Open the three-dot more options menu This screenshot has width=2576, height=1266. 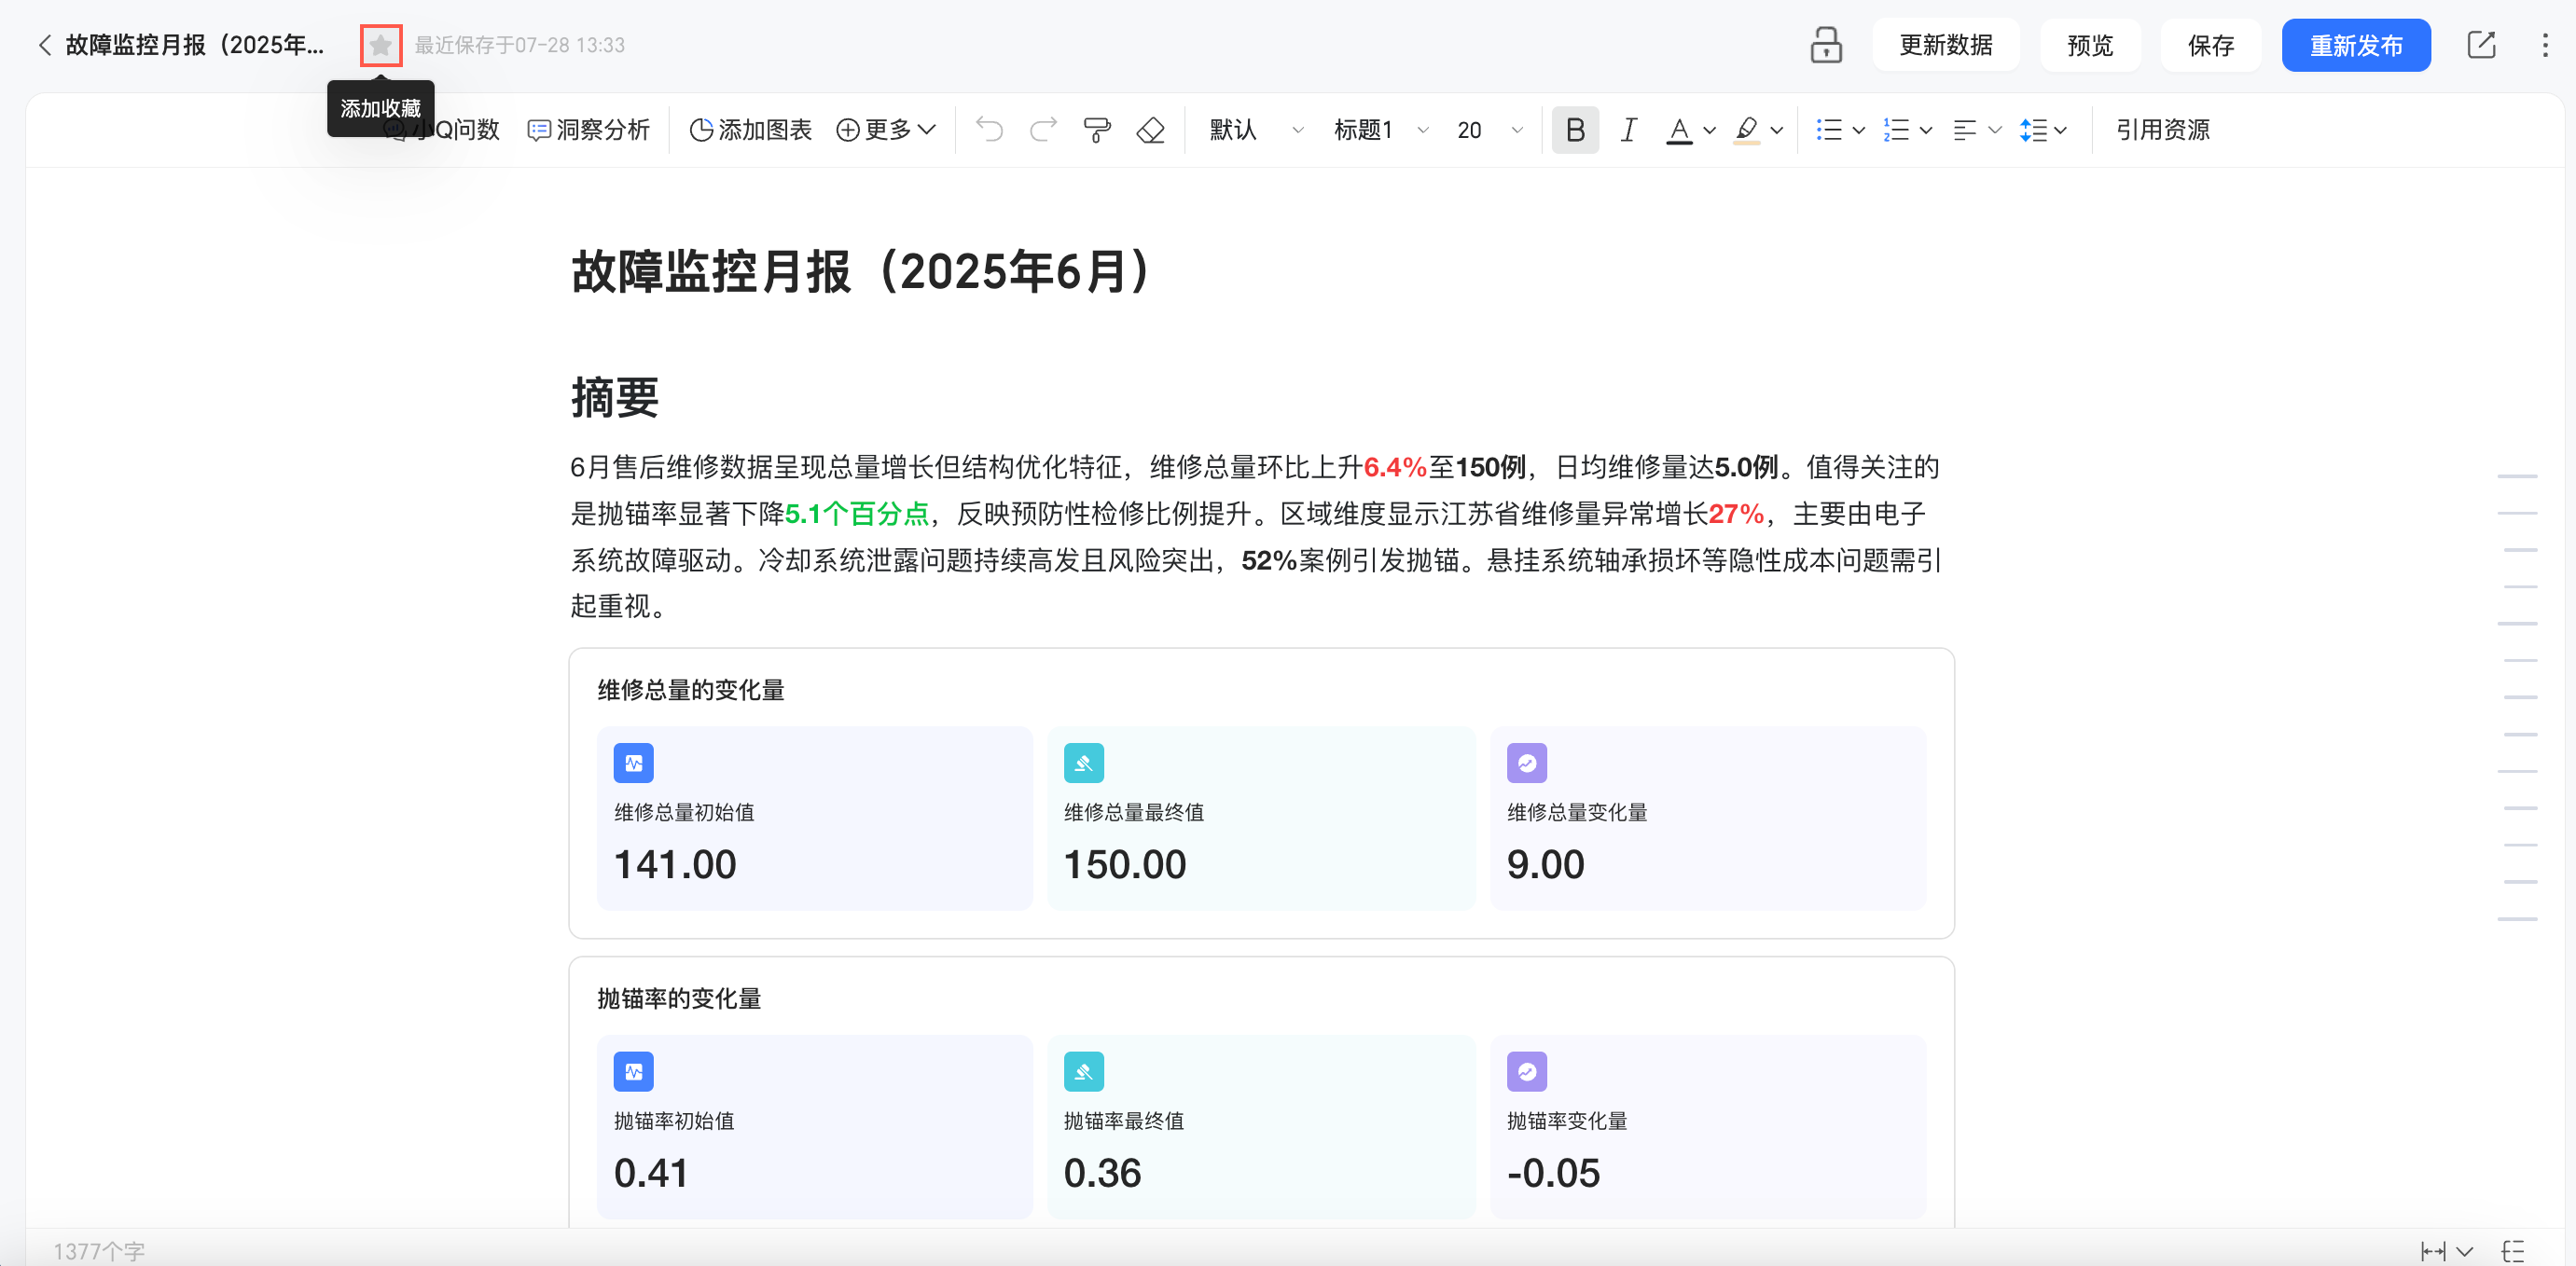pyautogui.click(x=2544, y=46)
